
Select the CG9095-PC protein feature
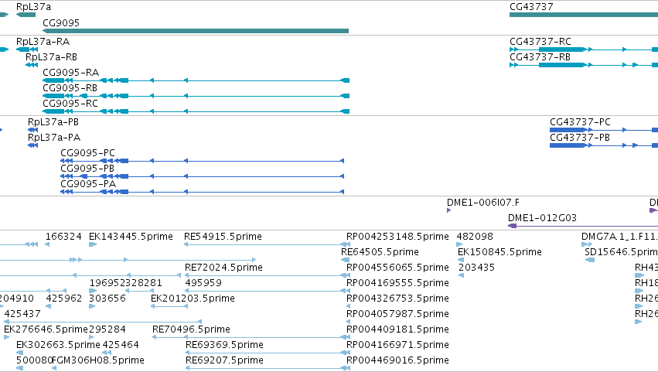tap(203, 161)
